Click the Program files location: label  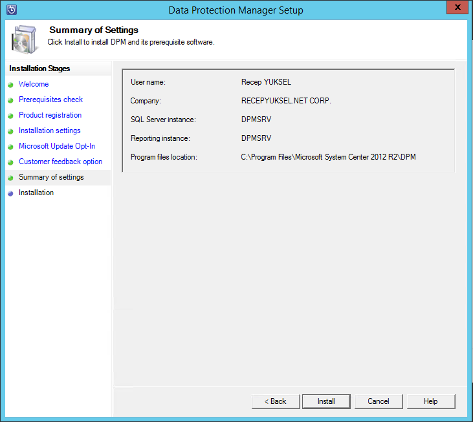164,157
